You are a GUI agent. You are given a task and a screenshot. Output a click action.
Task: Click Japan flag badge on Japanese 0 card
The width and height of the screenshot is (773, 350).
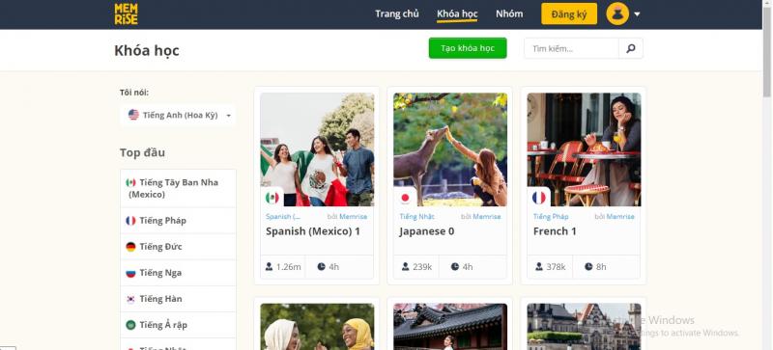pyautogui.click(x=405, y=198)
